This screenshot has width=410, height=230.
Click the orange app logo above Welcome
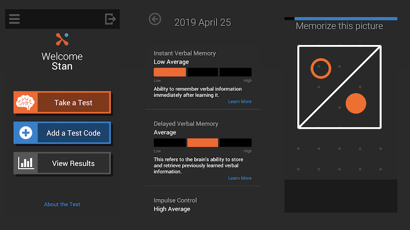[x=62, y=39]
